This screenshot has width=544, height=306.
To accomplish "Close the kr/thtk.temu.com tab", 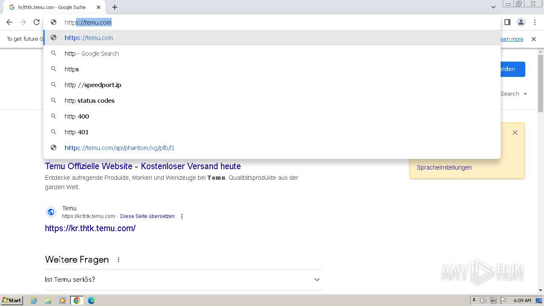I will (x=99, y=7).
